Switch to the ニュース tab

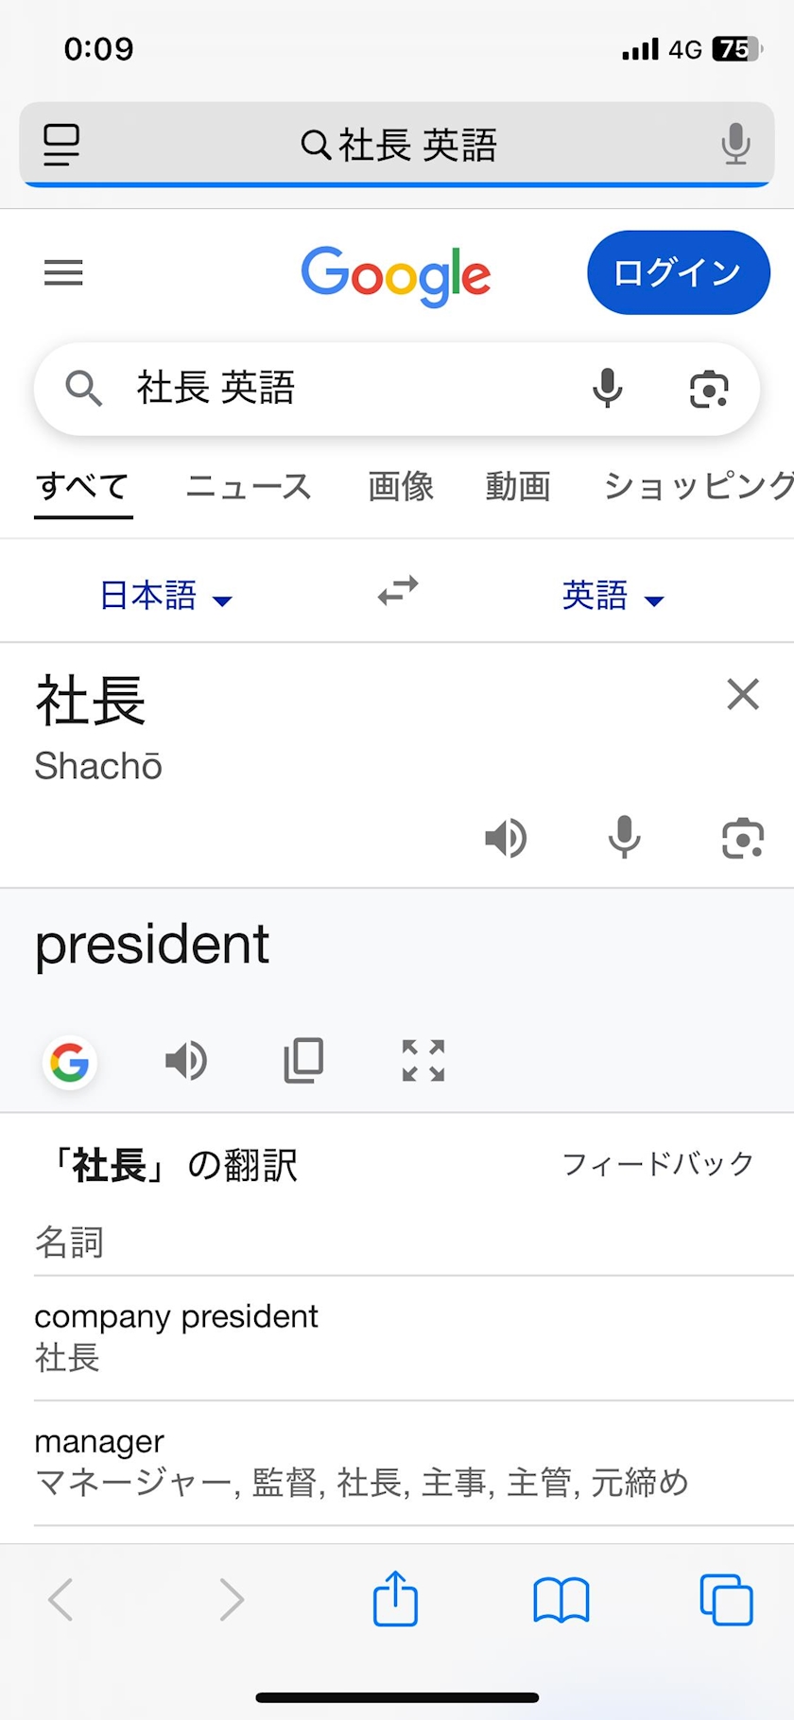tap(249, 487)
